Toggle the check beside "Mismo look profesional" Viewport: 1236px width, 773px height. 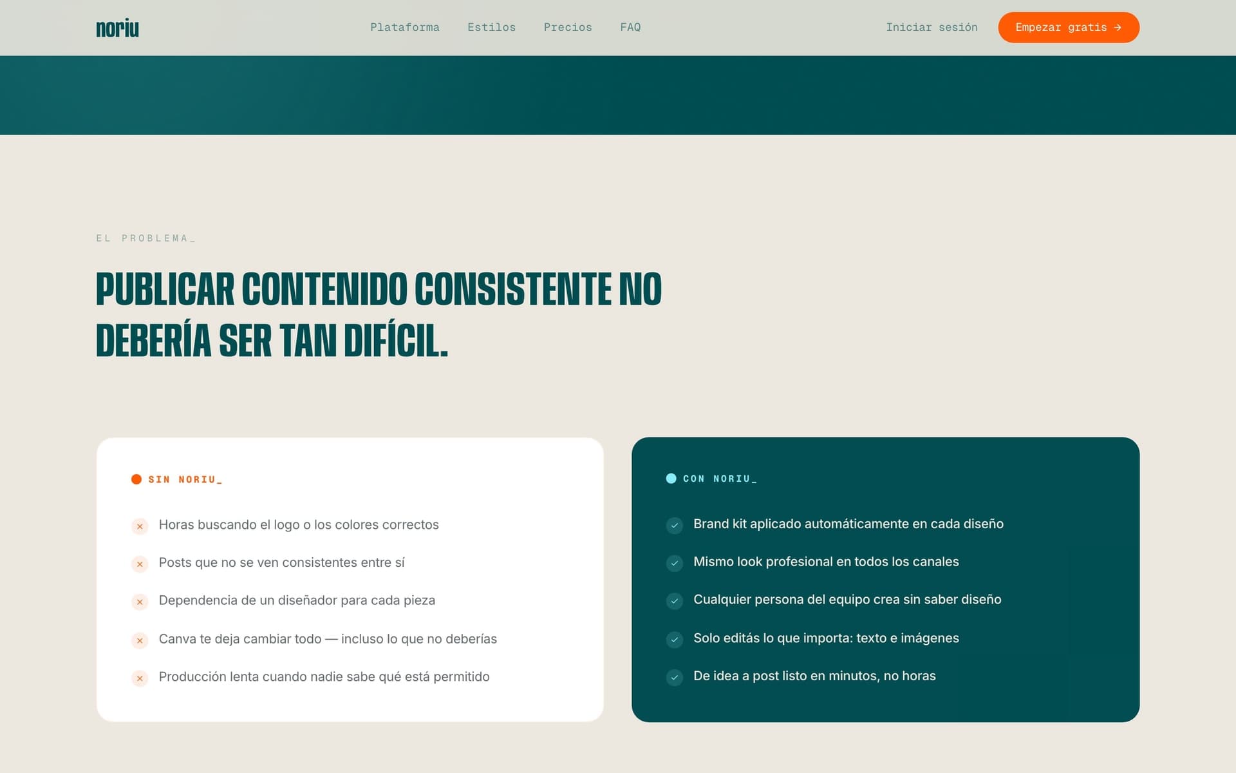[674, 564]
